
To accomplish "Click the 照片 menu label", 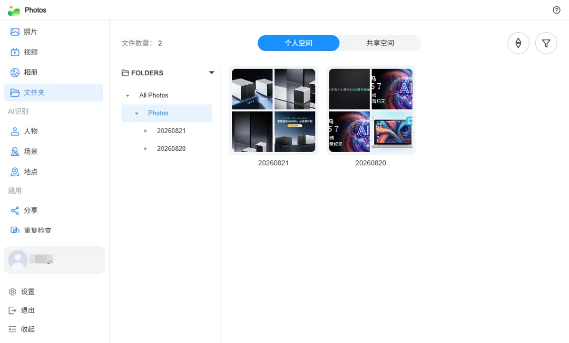I will pyautogui.click(x=31, y=32).
